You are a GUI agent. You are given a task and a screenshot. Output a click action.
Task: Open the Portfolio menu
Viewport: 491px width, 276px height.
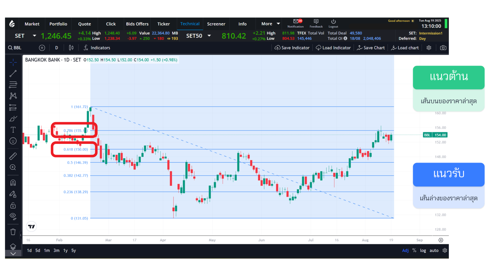(58, 24)
